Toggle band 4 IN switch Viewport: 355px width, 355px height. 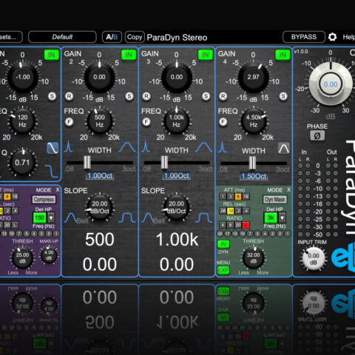[x=283, y=55]
